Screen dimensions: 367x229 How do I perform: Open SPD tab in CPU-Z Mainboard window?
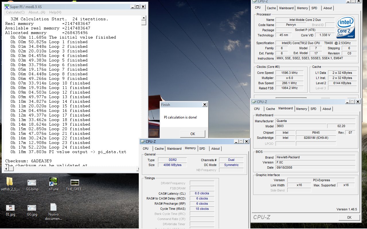click(x=314, y=109)
